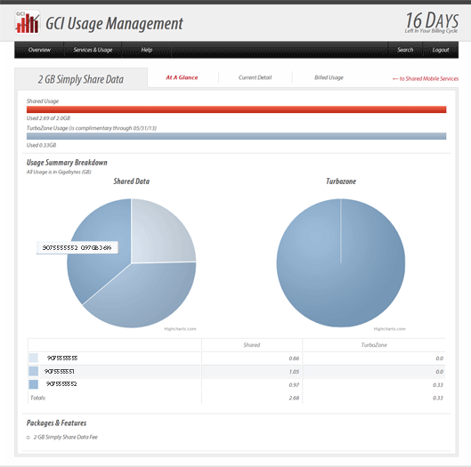Screen dimensions: 471x467
Task: Click the 16 Days billing cycle counter
Action: [432, 22]
